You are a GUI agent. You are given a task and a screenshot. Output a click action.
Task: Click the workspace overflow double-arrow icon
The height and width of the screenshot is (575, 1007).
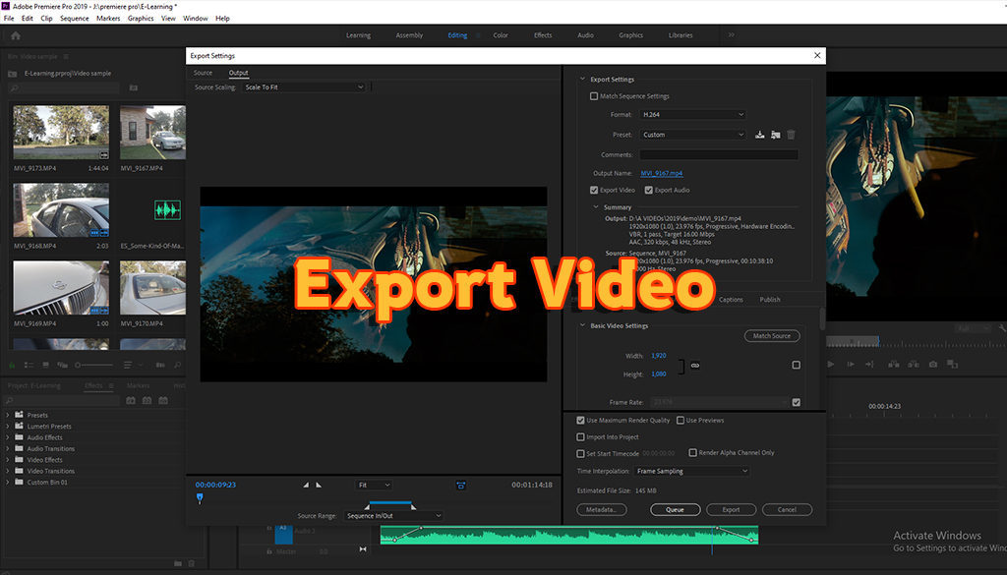click(x=731, y=35)
